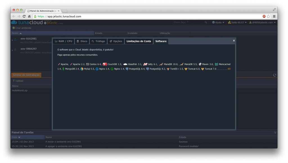Click the Apache 2.2 icon
Image resolution: width=288 pixels, height=163 pixels.
pyautogui.click(x=71, y=64)
